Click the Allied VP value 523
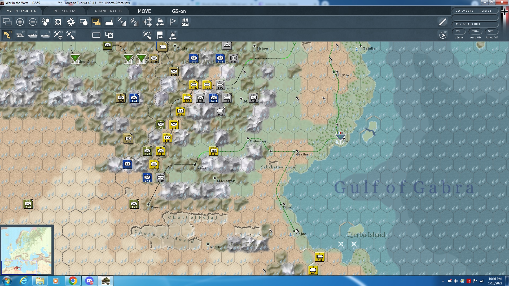This screenshot has height=286, width=509. [x=491, y=31]
